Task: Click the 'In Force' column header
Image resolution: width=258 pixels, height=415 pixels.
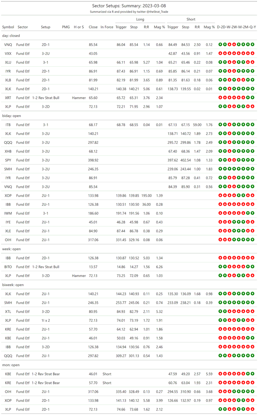Action: click(107, 27)
